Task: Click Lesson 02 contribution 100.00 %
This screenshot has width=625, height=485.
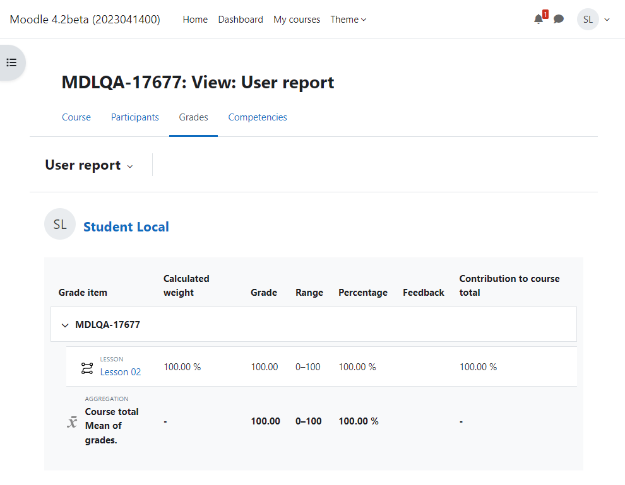Action: pyautogui.click(x=478, y=366)
